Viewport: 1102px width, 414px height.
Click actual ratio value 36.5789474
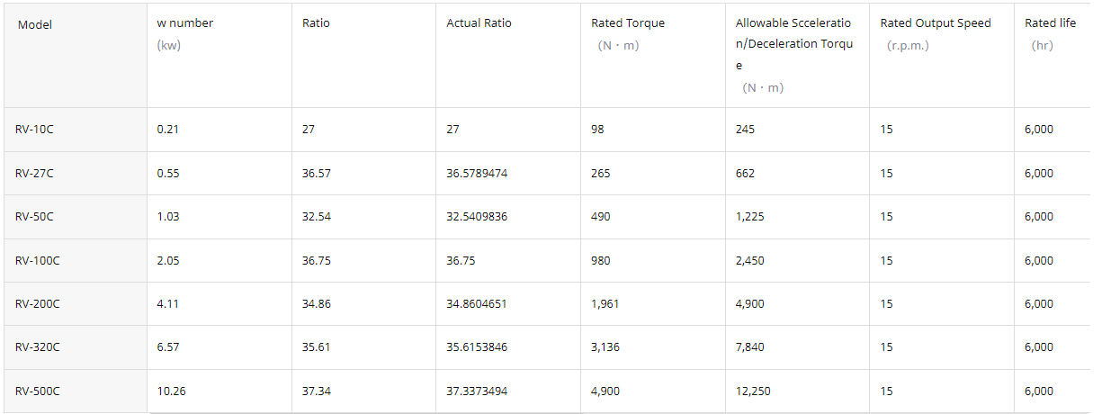point(477,174)
